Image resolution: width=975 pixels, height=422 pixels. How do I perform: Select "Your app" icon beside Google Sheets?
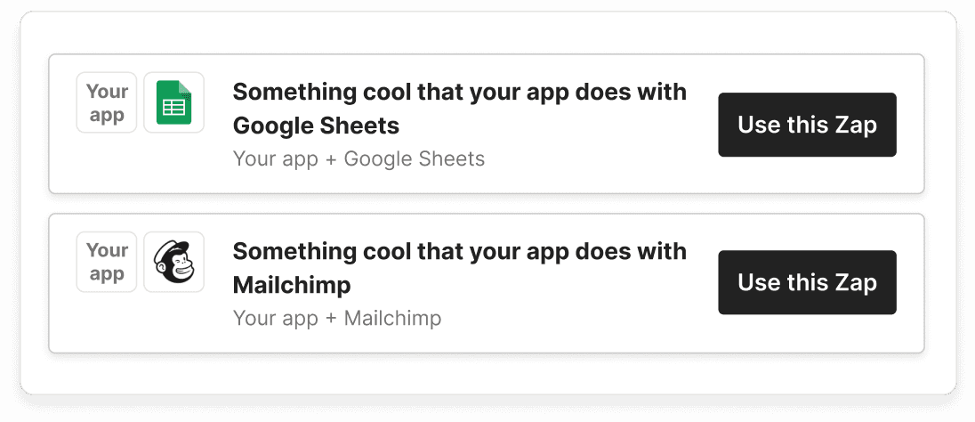click(x=107, y=102)
